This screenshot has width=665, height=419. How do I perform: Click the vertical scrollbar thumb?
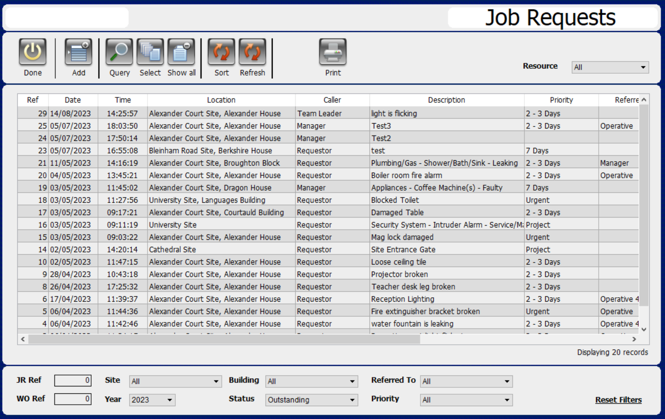point(644,205)
